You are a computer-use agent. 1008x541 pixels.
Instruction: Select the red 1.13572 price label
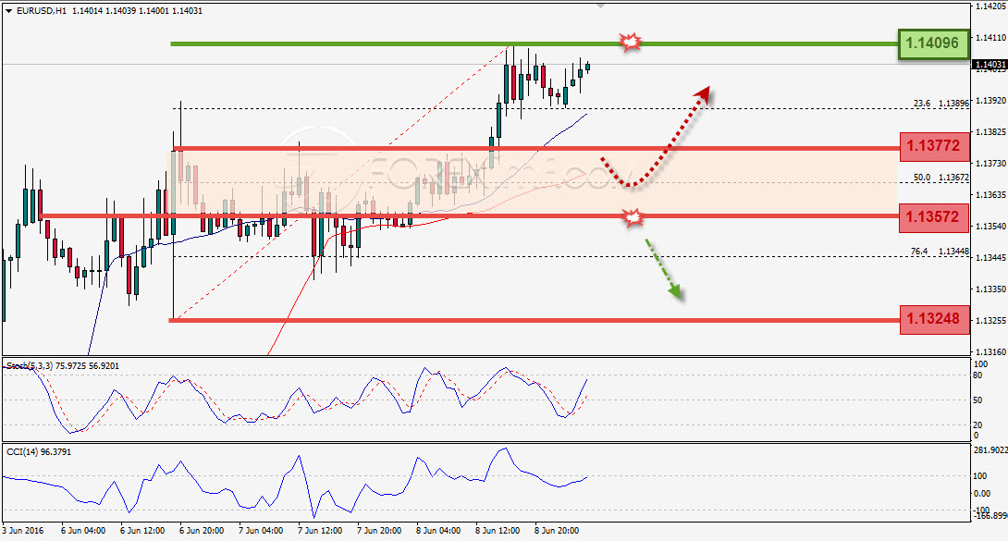tap(934, 216)
